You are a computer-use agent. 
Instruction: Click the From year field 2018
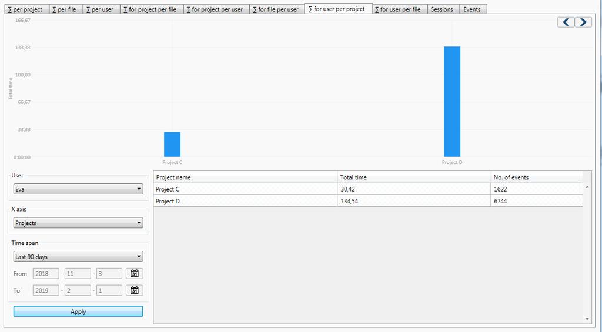pyautogui.click(x=46, y=273)
